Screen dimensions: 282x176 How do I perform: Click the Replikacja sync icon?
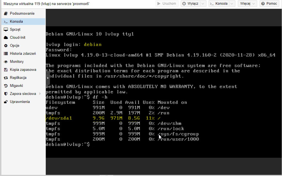coord(6,78)
